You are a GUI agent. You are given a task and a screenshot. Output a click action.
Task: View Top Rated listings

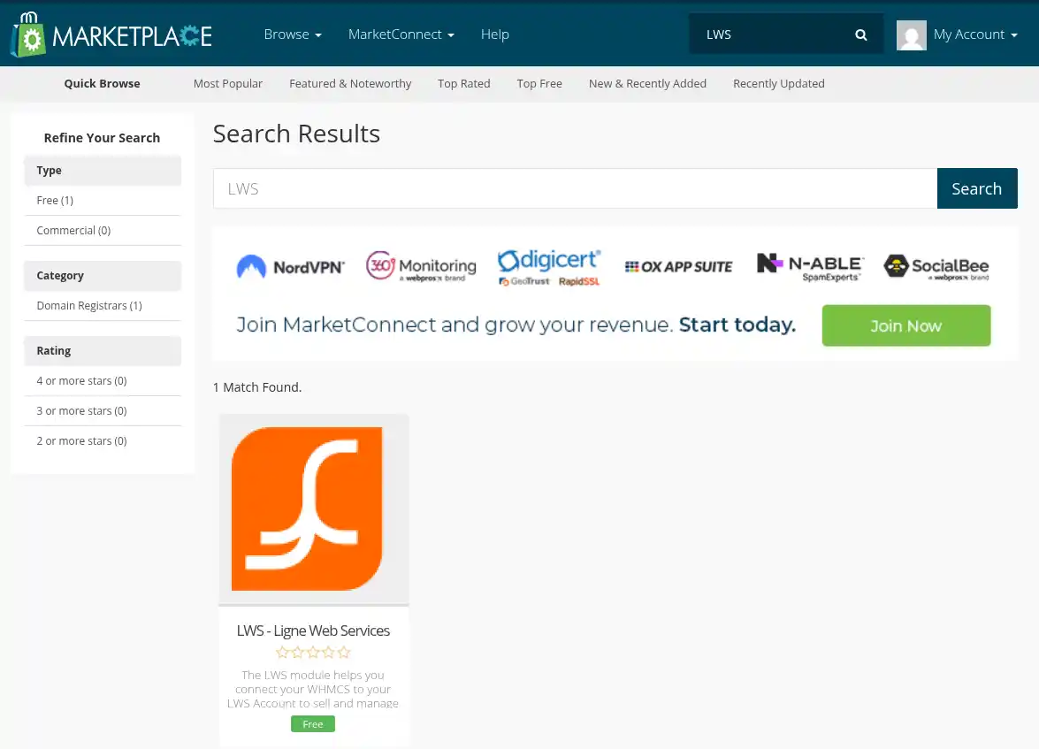pyautogui.click(x=464, y=83)
